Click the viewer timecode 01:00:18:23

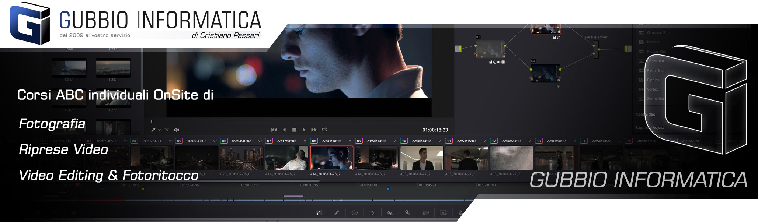(x=435, y=130)
